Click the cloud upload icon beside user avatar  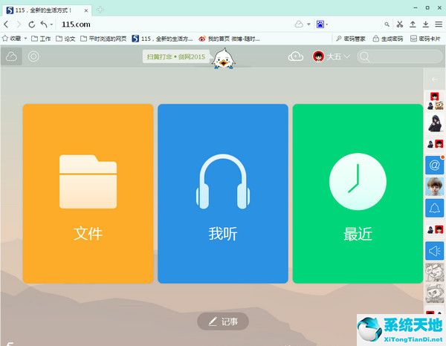coord(296,56)
